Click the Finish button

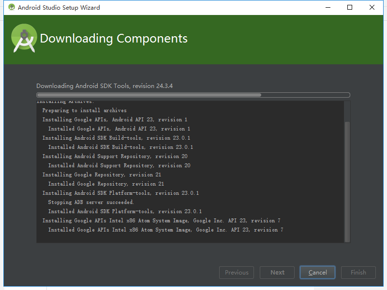[358, 273]
